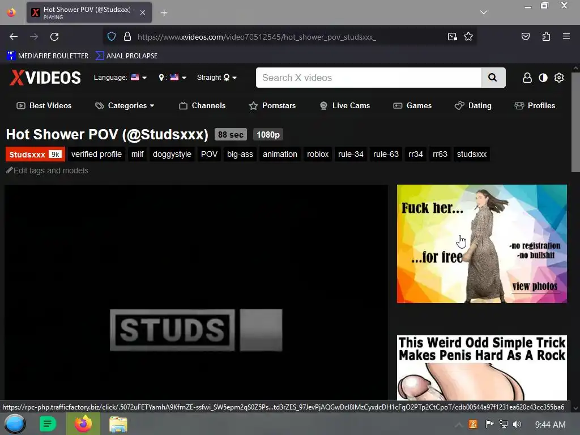Click the verified profile tag
The image size is (580, 435).
tap(96, 154)
